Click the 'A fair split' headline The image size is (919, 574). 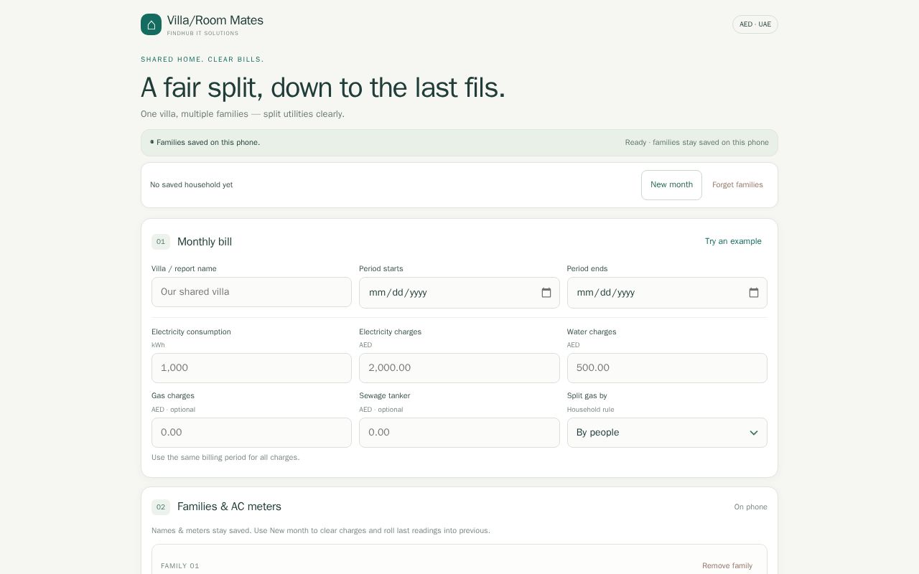tap(323, 88)
